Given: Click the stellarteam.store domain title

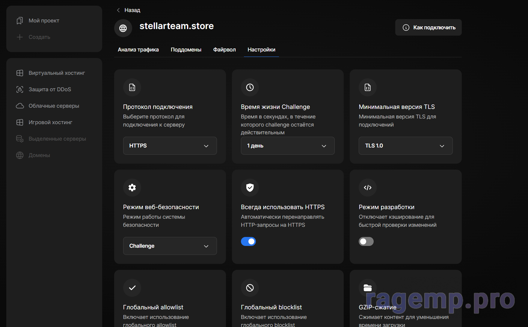Looking at the screenshot, I should click(x=176, y=26).
